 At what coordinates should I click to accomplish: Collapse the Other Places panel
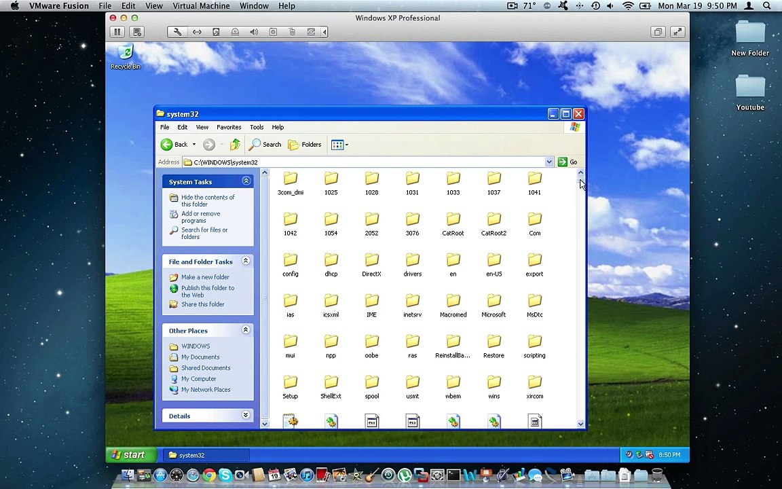click(246, 330)
